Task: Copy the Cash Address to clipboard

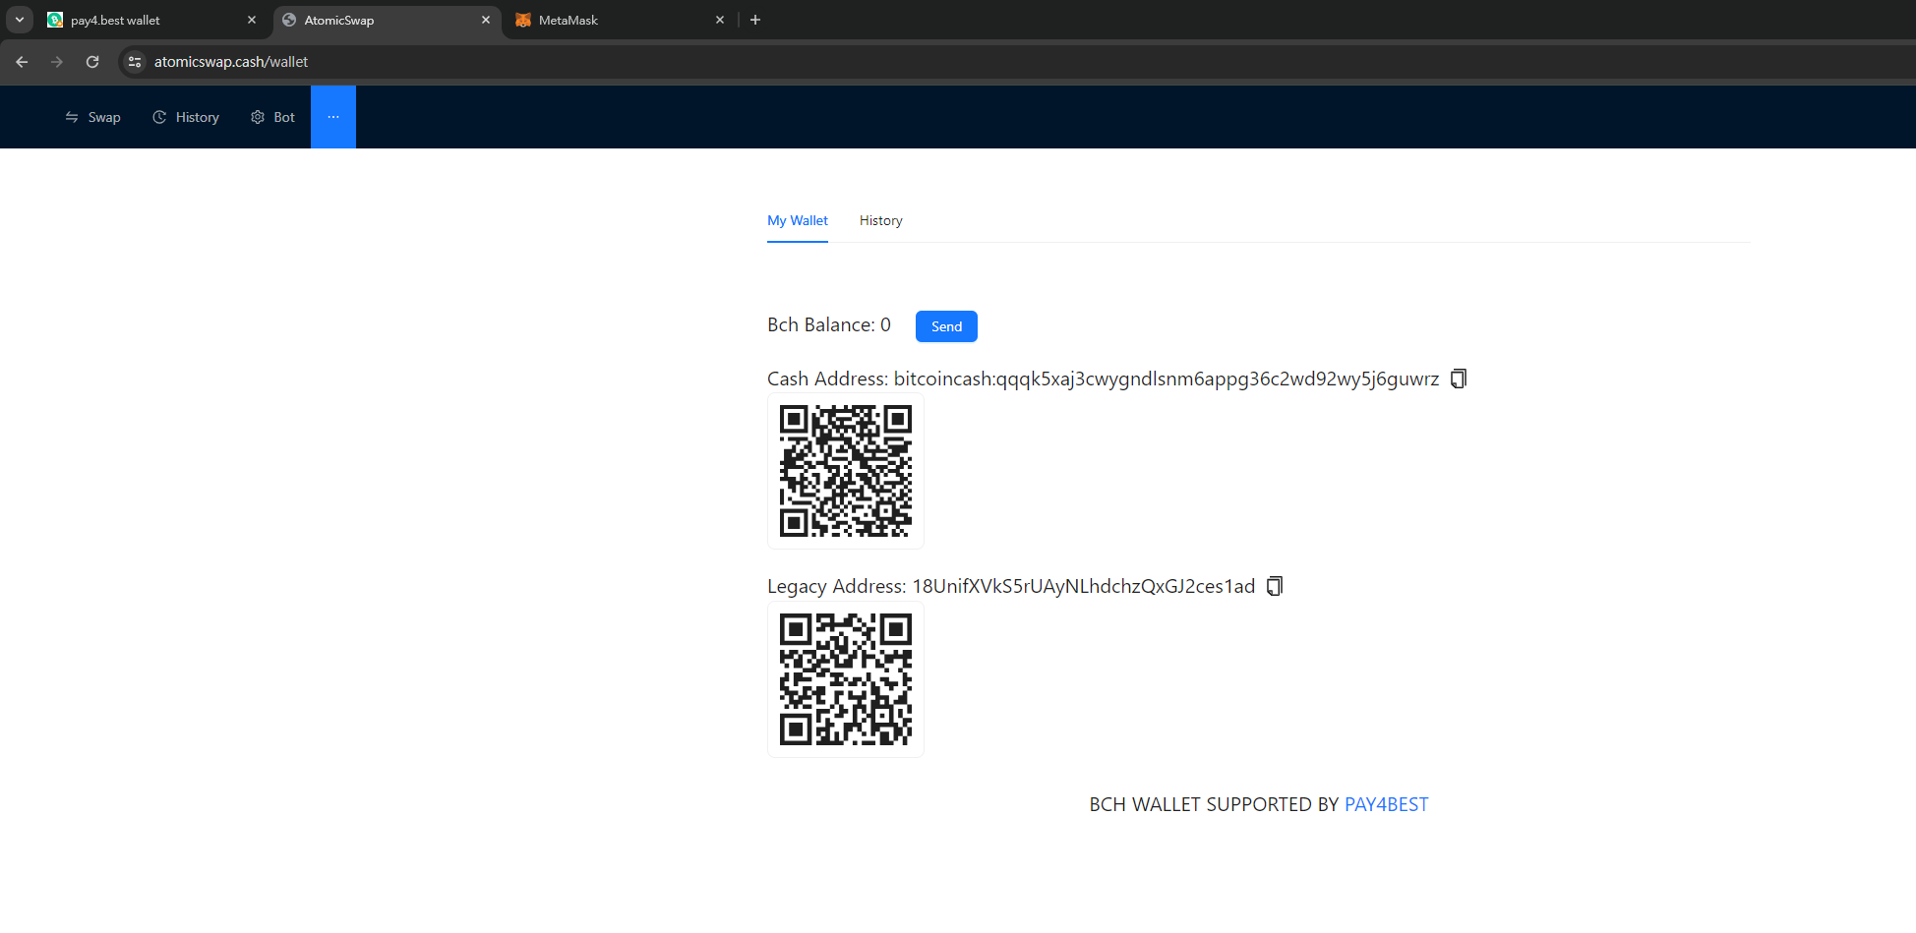Action: point(1459,379)
